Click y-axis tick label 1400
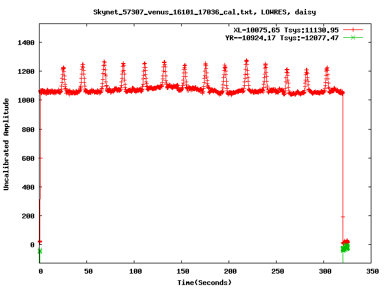 click(26, 43)
